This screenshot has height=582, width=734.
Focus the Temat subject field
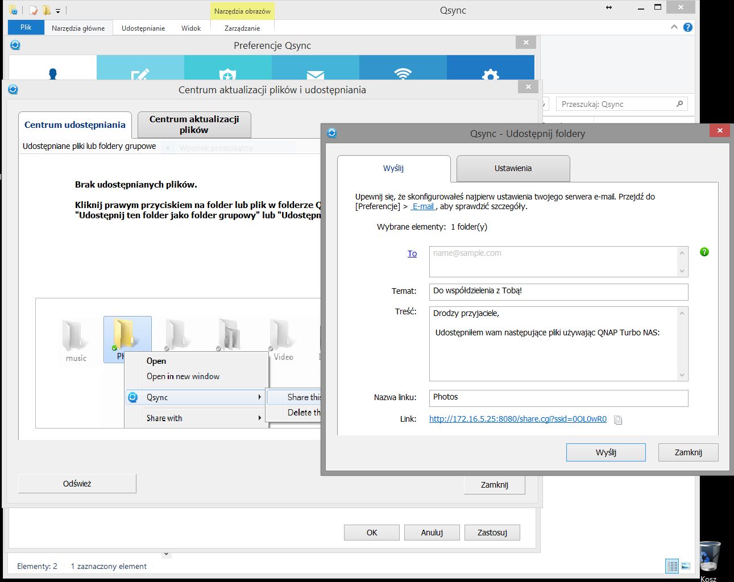point(558,292)
